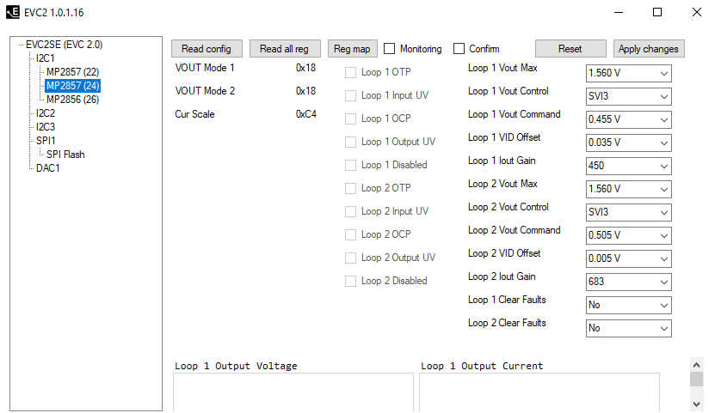Viewport: 715px width, 413px height.
Task: Click the Read config button
Action: [206, 49]
